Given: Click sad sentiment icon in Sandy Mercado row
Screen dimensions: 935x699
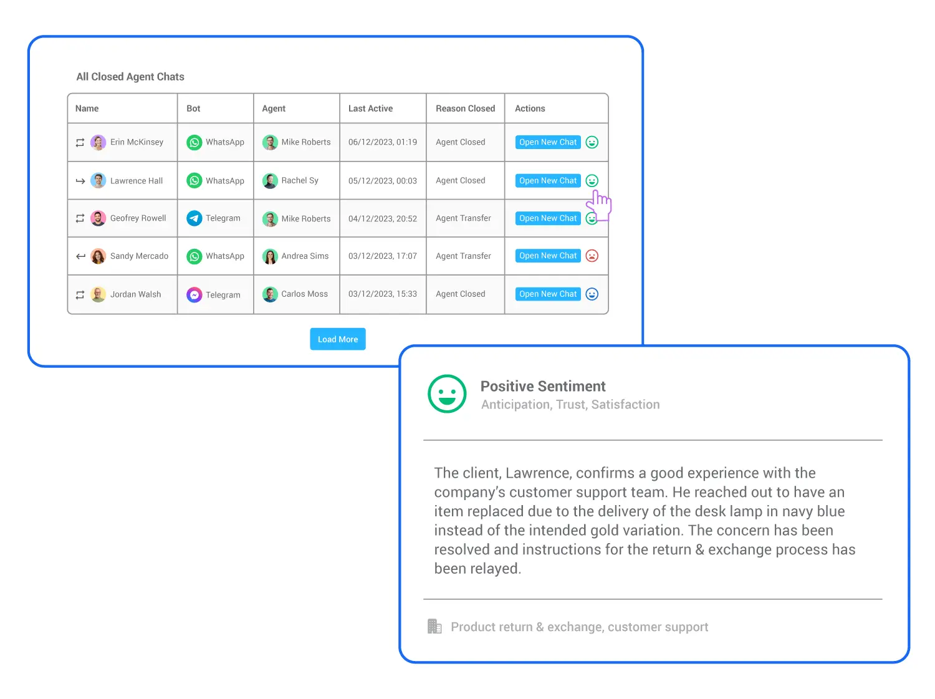Looking at the screenshot, I should [x=592, y=256].
